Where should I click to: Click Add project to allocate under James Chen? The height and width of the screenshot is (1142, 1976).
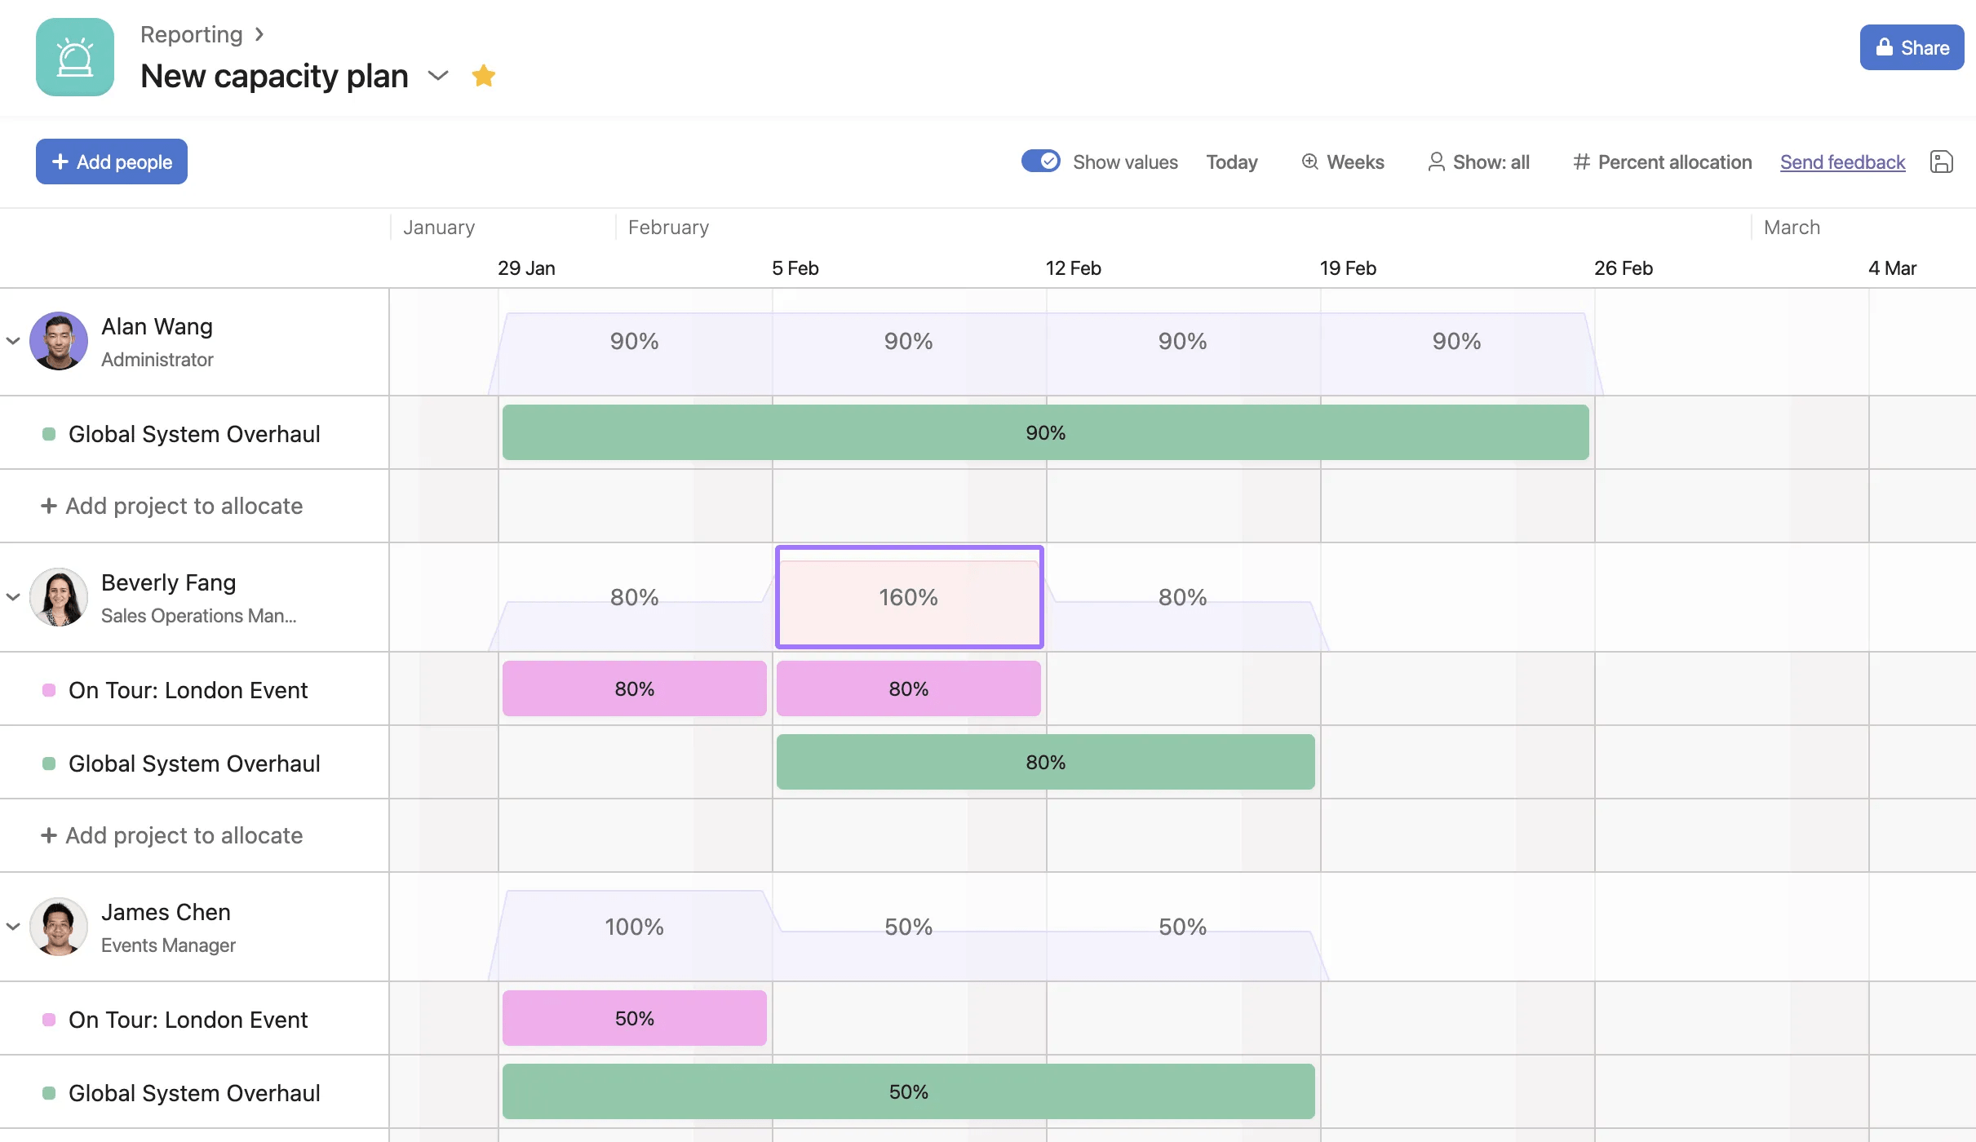tap(184, 1139)
